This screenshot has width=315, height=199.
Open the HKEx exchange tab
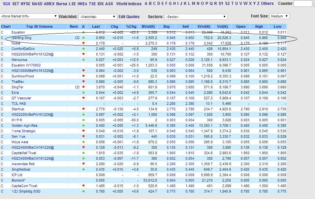click(82, 4)
